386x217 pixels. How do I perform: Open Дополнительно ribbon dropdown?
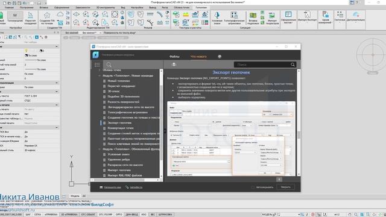[356, 17]
